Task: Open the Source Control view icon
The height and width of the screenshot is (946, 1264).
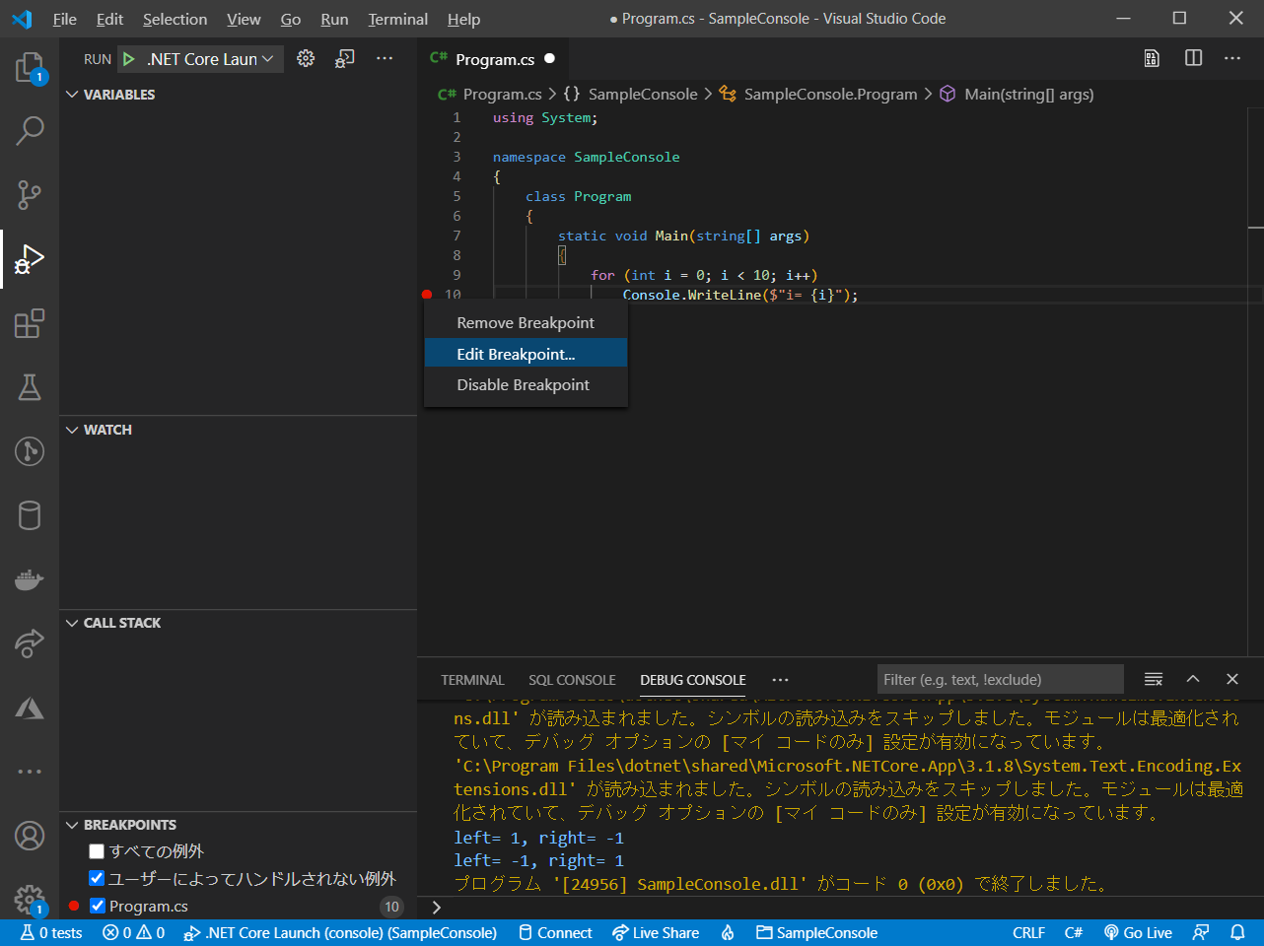Action: pos(30,194)
